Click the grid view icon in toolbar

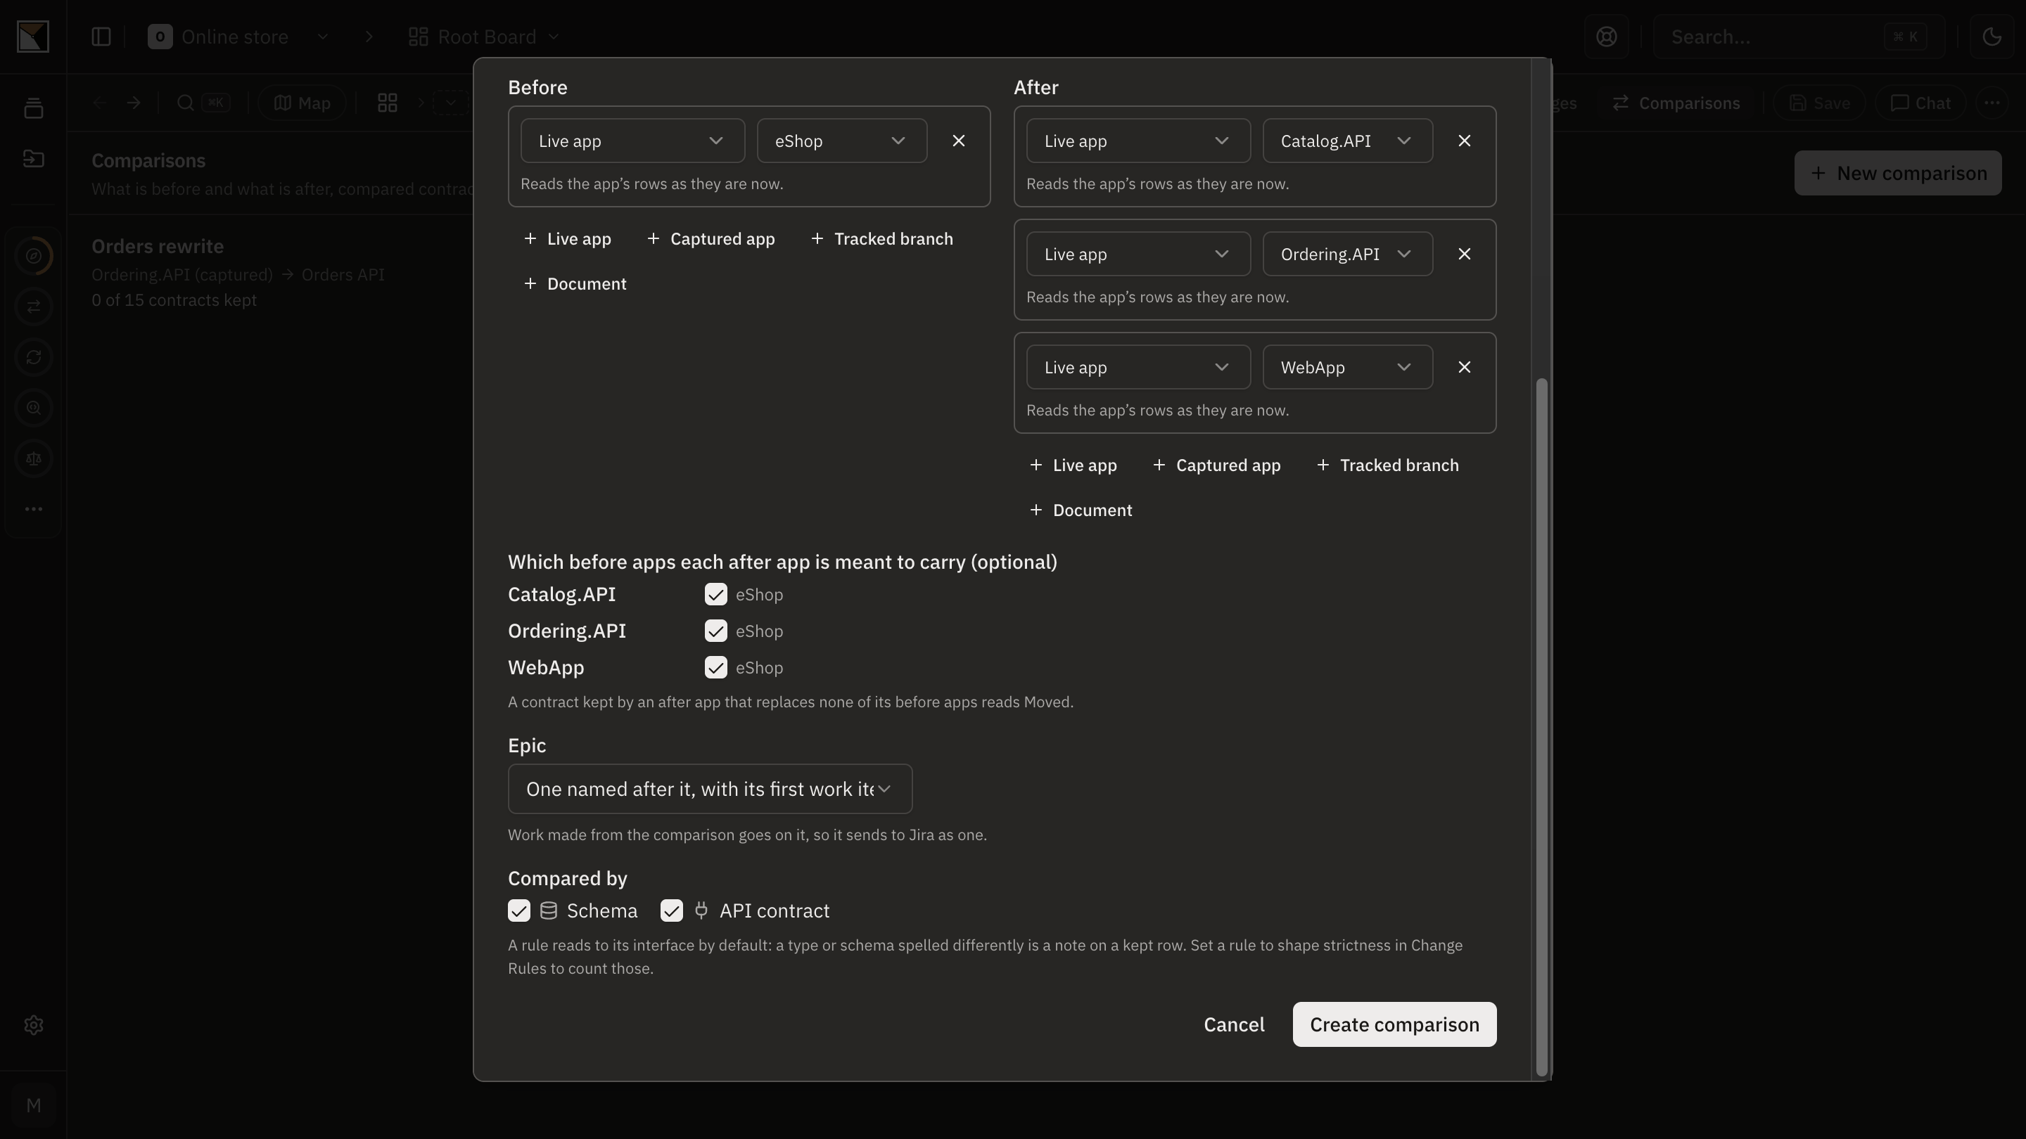click(387, 103)
